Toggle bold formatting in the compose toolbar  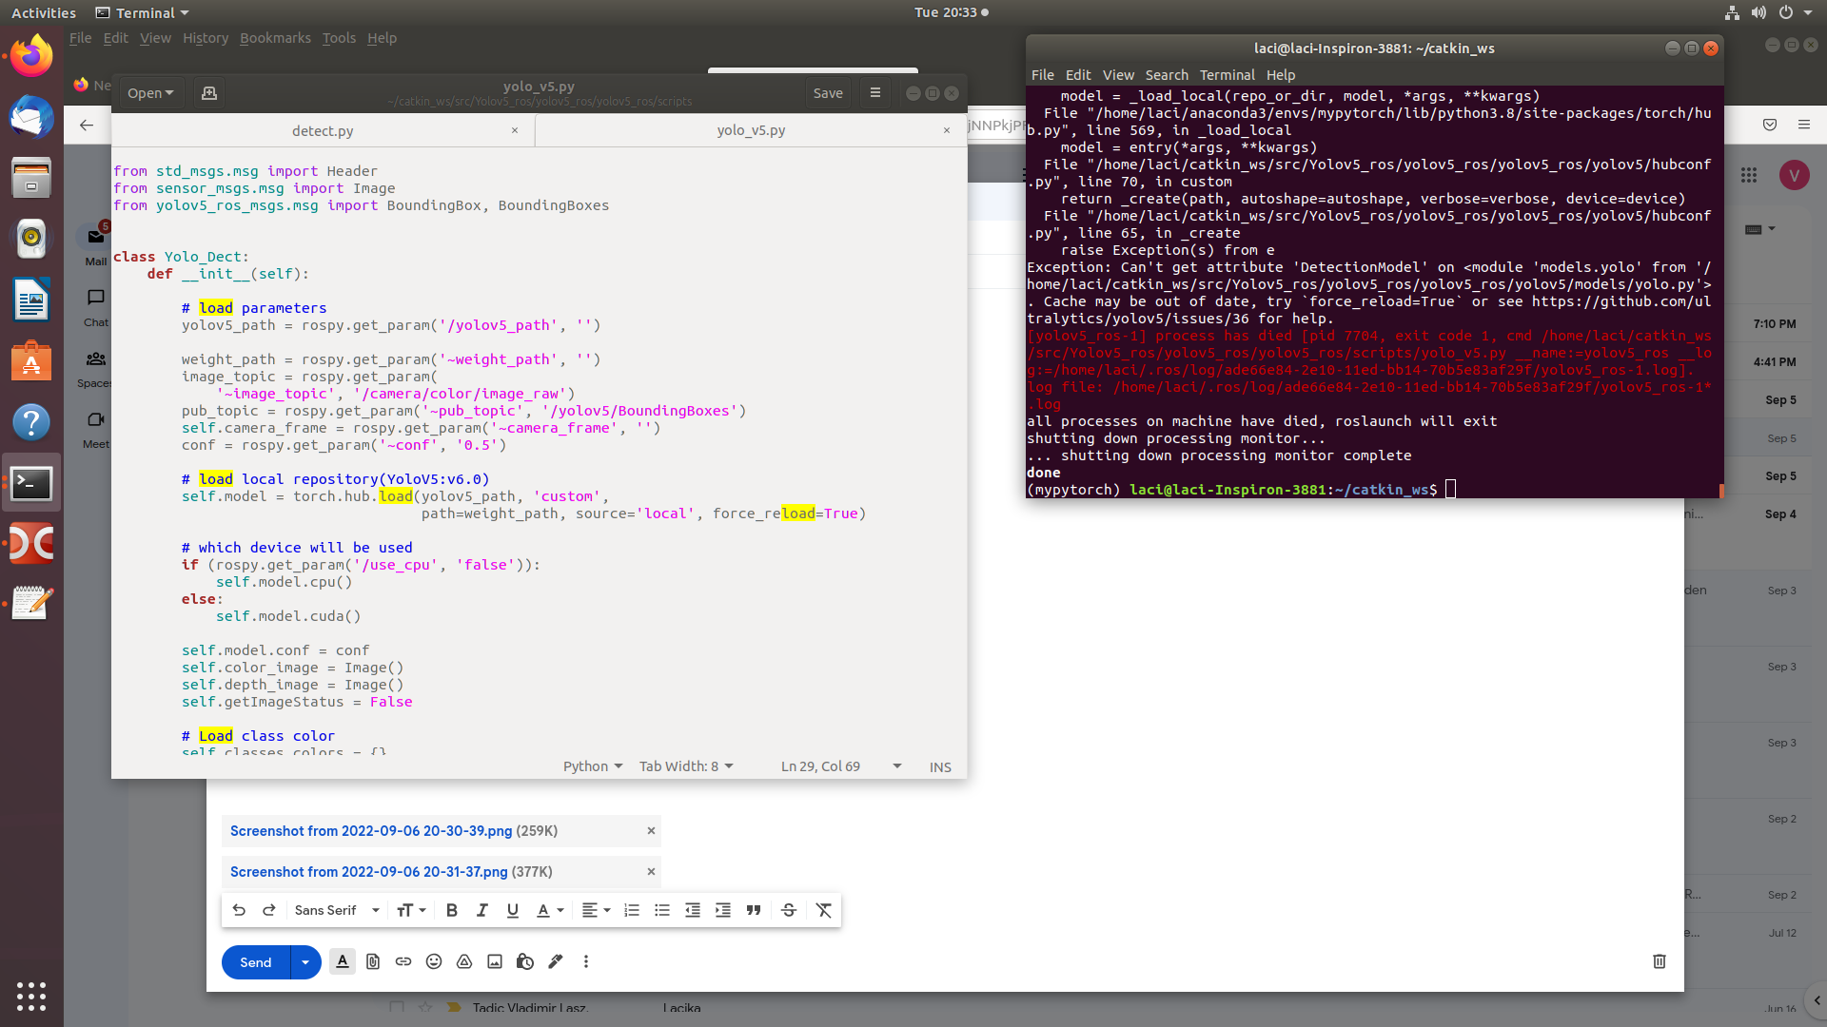[x=451, y=910]
